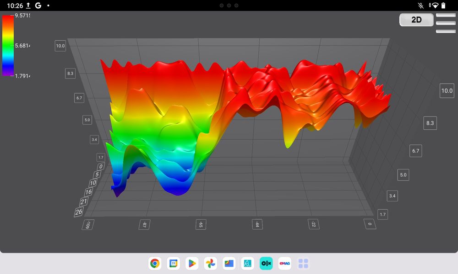The width and height of the screenshot is (458, 274).
Task: Tap the right axis 8.3 label
Action: click(430, 123)
